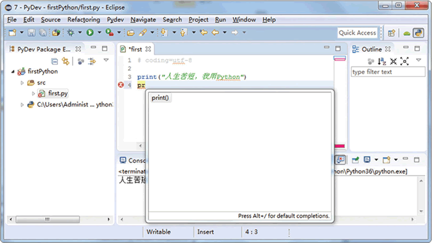This screenshot has height=243, width=432.
Task: Open the Navigate menu
Action: click(x=143, y=20)
